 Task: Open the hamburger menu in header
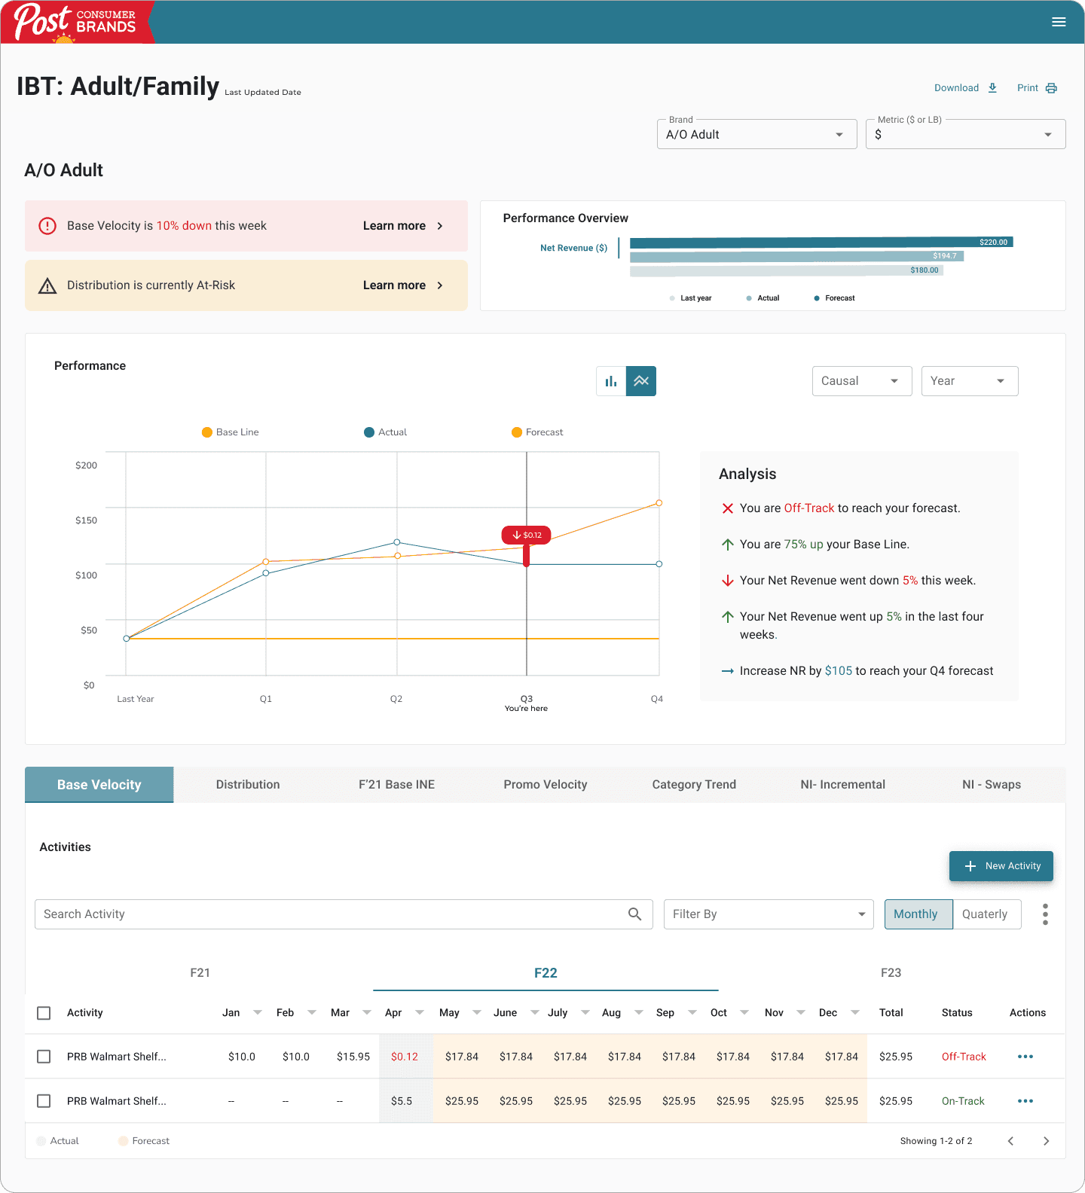(x=1059, y=22)
